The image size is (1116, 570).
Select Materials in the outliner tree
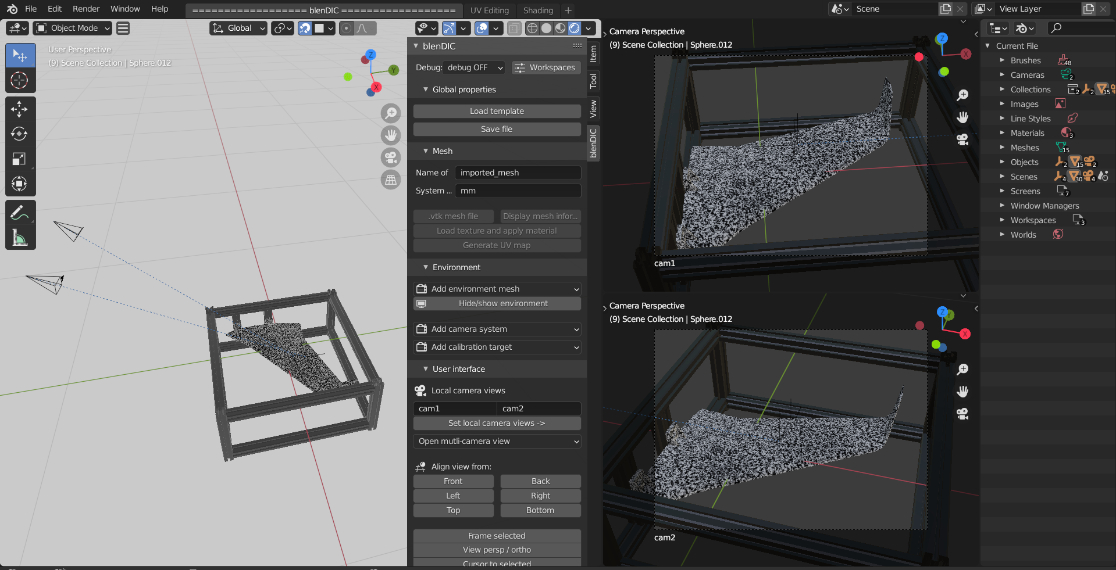(1027, 133)
